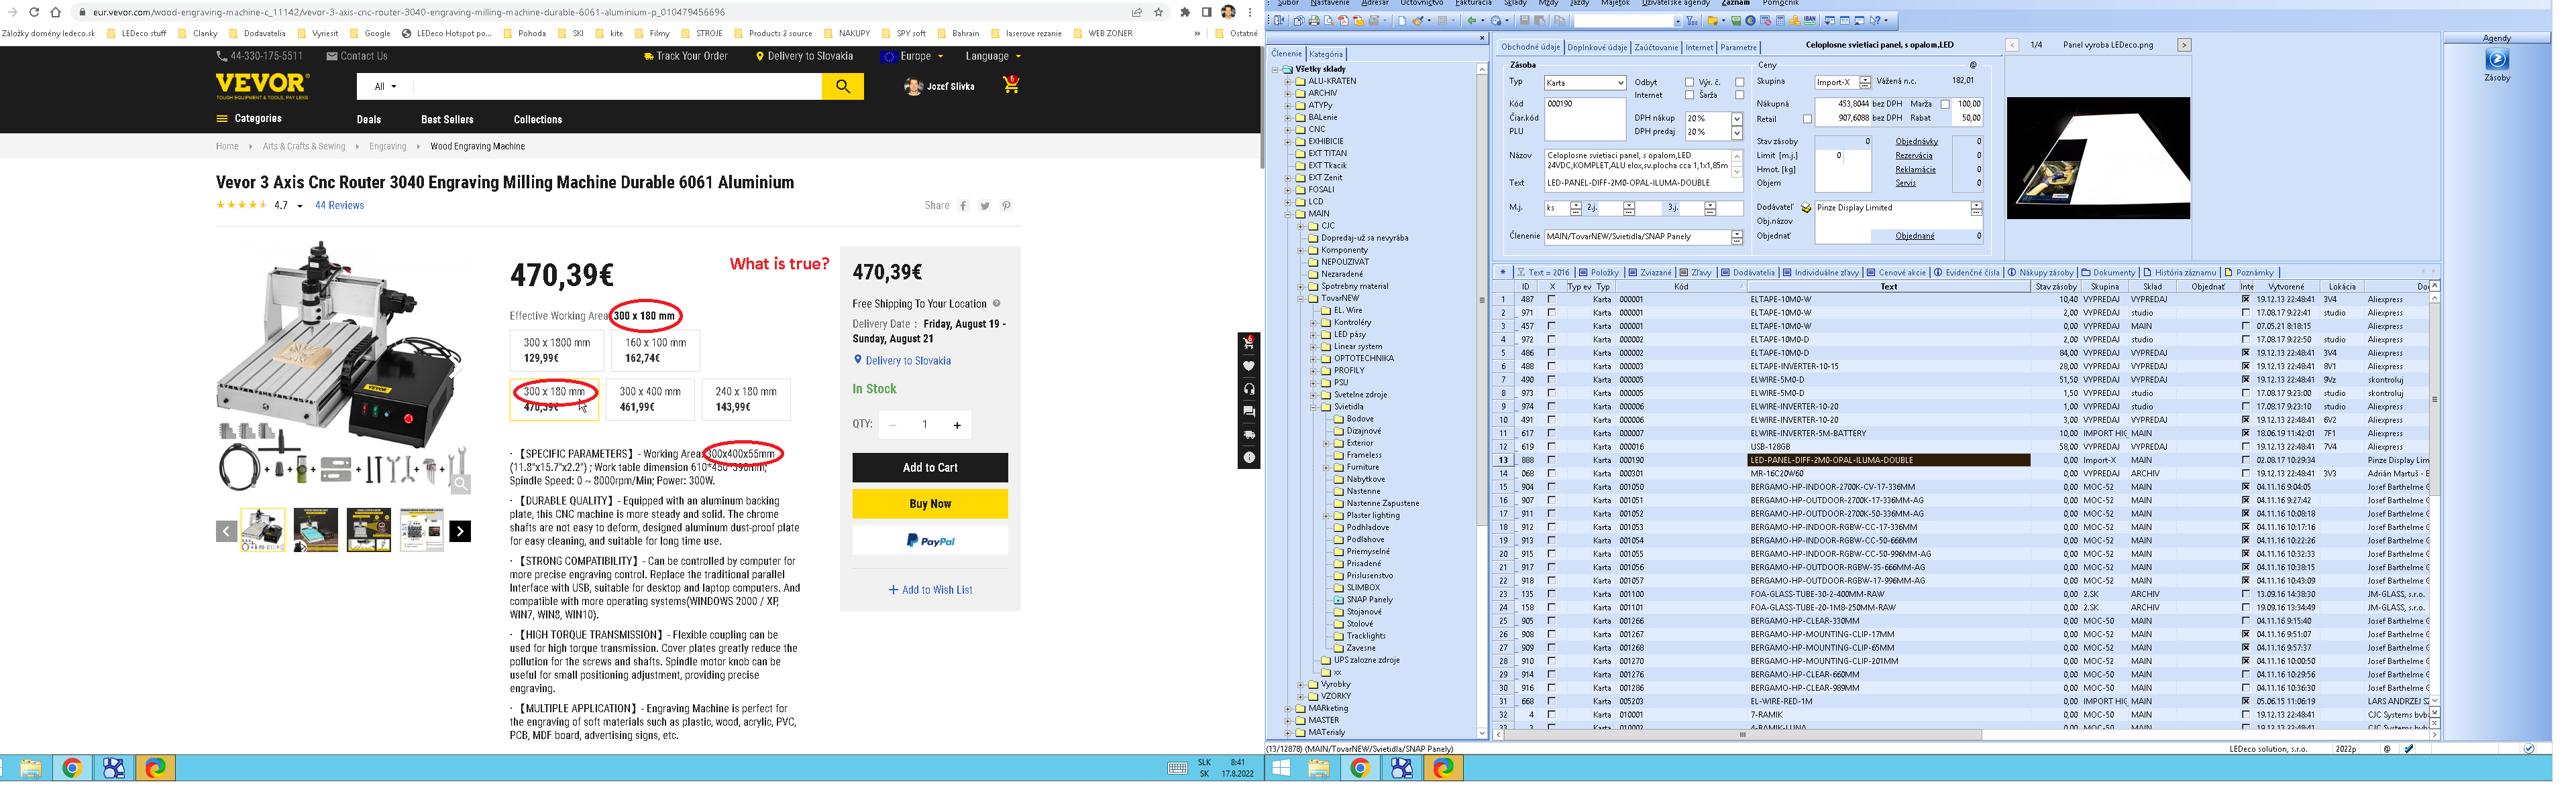Open the Typ Karta dropdown
This screenshot has height=804, width=2576.
click(x=1620, y=83)
